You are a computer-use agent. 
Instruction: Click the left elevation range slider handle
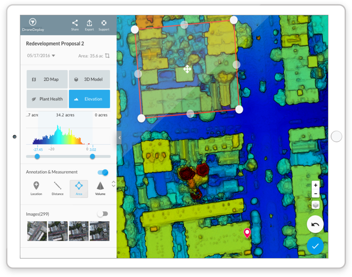pyautogui.click(x=37, y=157)
